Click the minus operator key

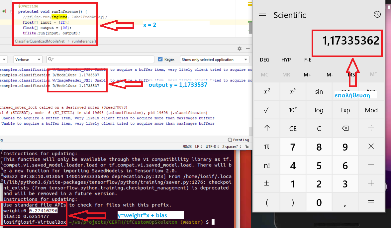(371, 165)
